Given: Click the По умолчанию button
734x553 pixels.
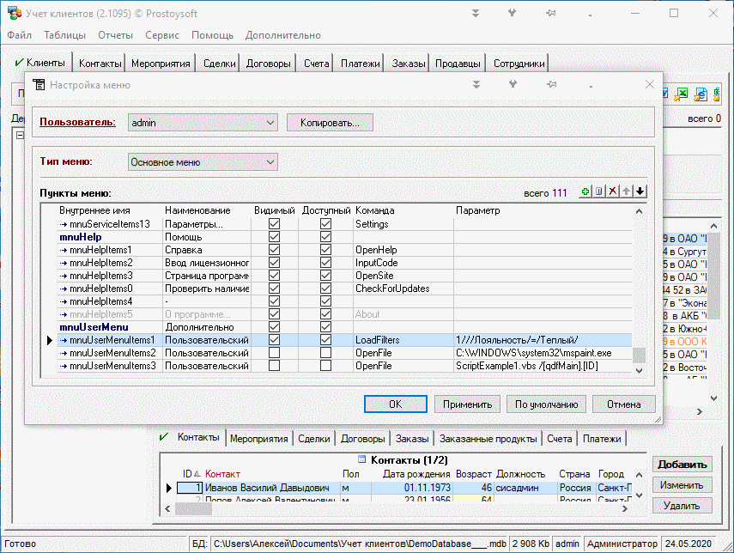Looking at the screenshot, I should tap(546, 404).
